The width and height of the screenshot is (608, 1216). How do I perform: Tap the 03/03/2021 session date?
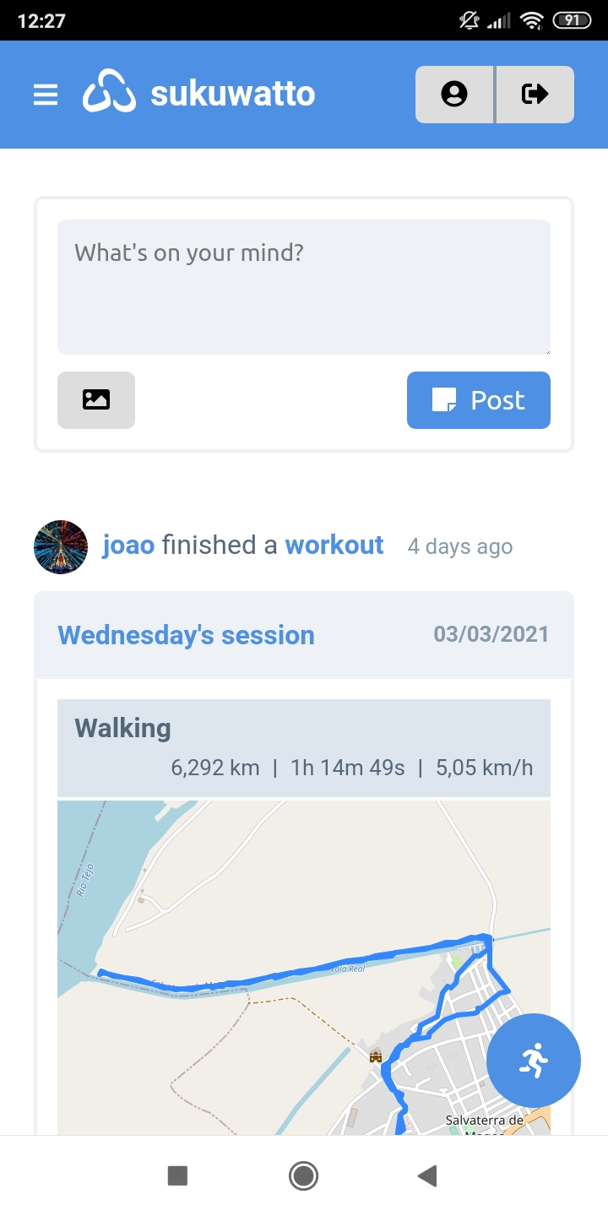coord(491,634)
